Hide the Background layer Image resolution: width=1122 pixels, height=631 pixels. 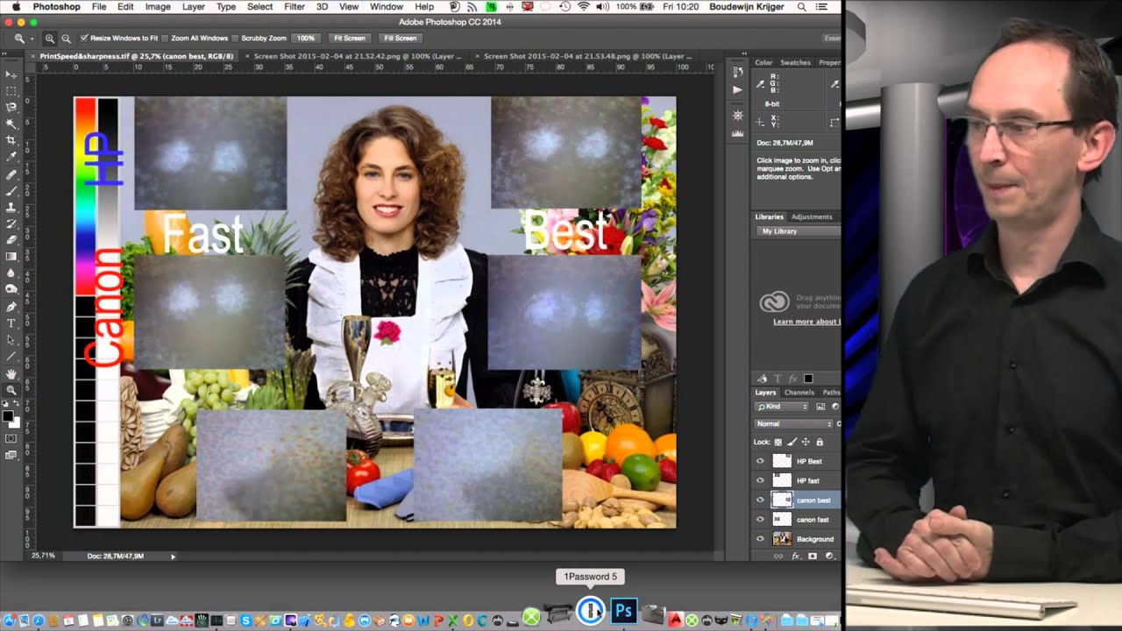tap(760, 538)
